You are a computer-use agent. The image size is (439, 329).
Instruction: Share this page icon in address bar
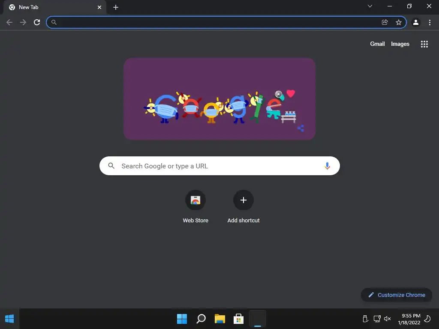tap(385, 22)
